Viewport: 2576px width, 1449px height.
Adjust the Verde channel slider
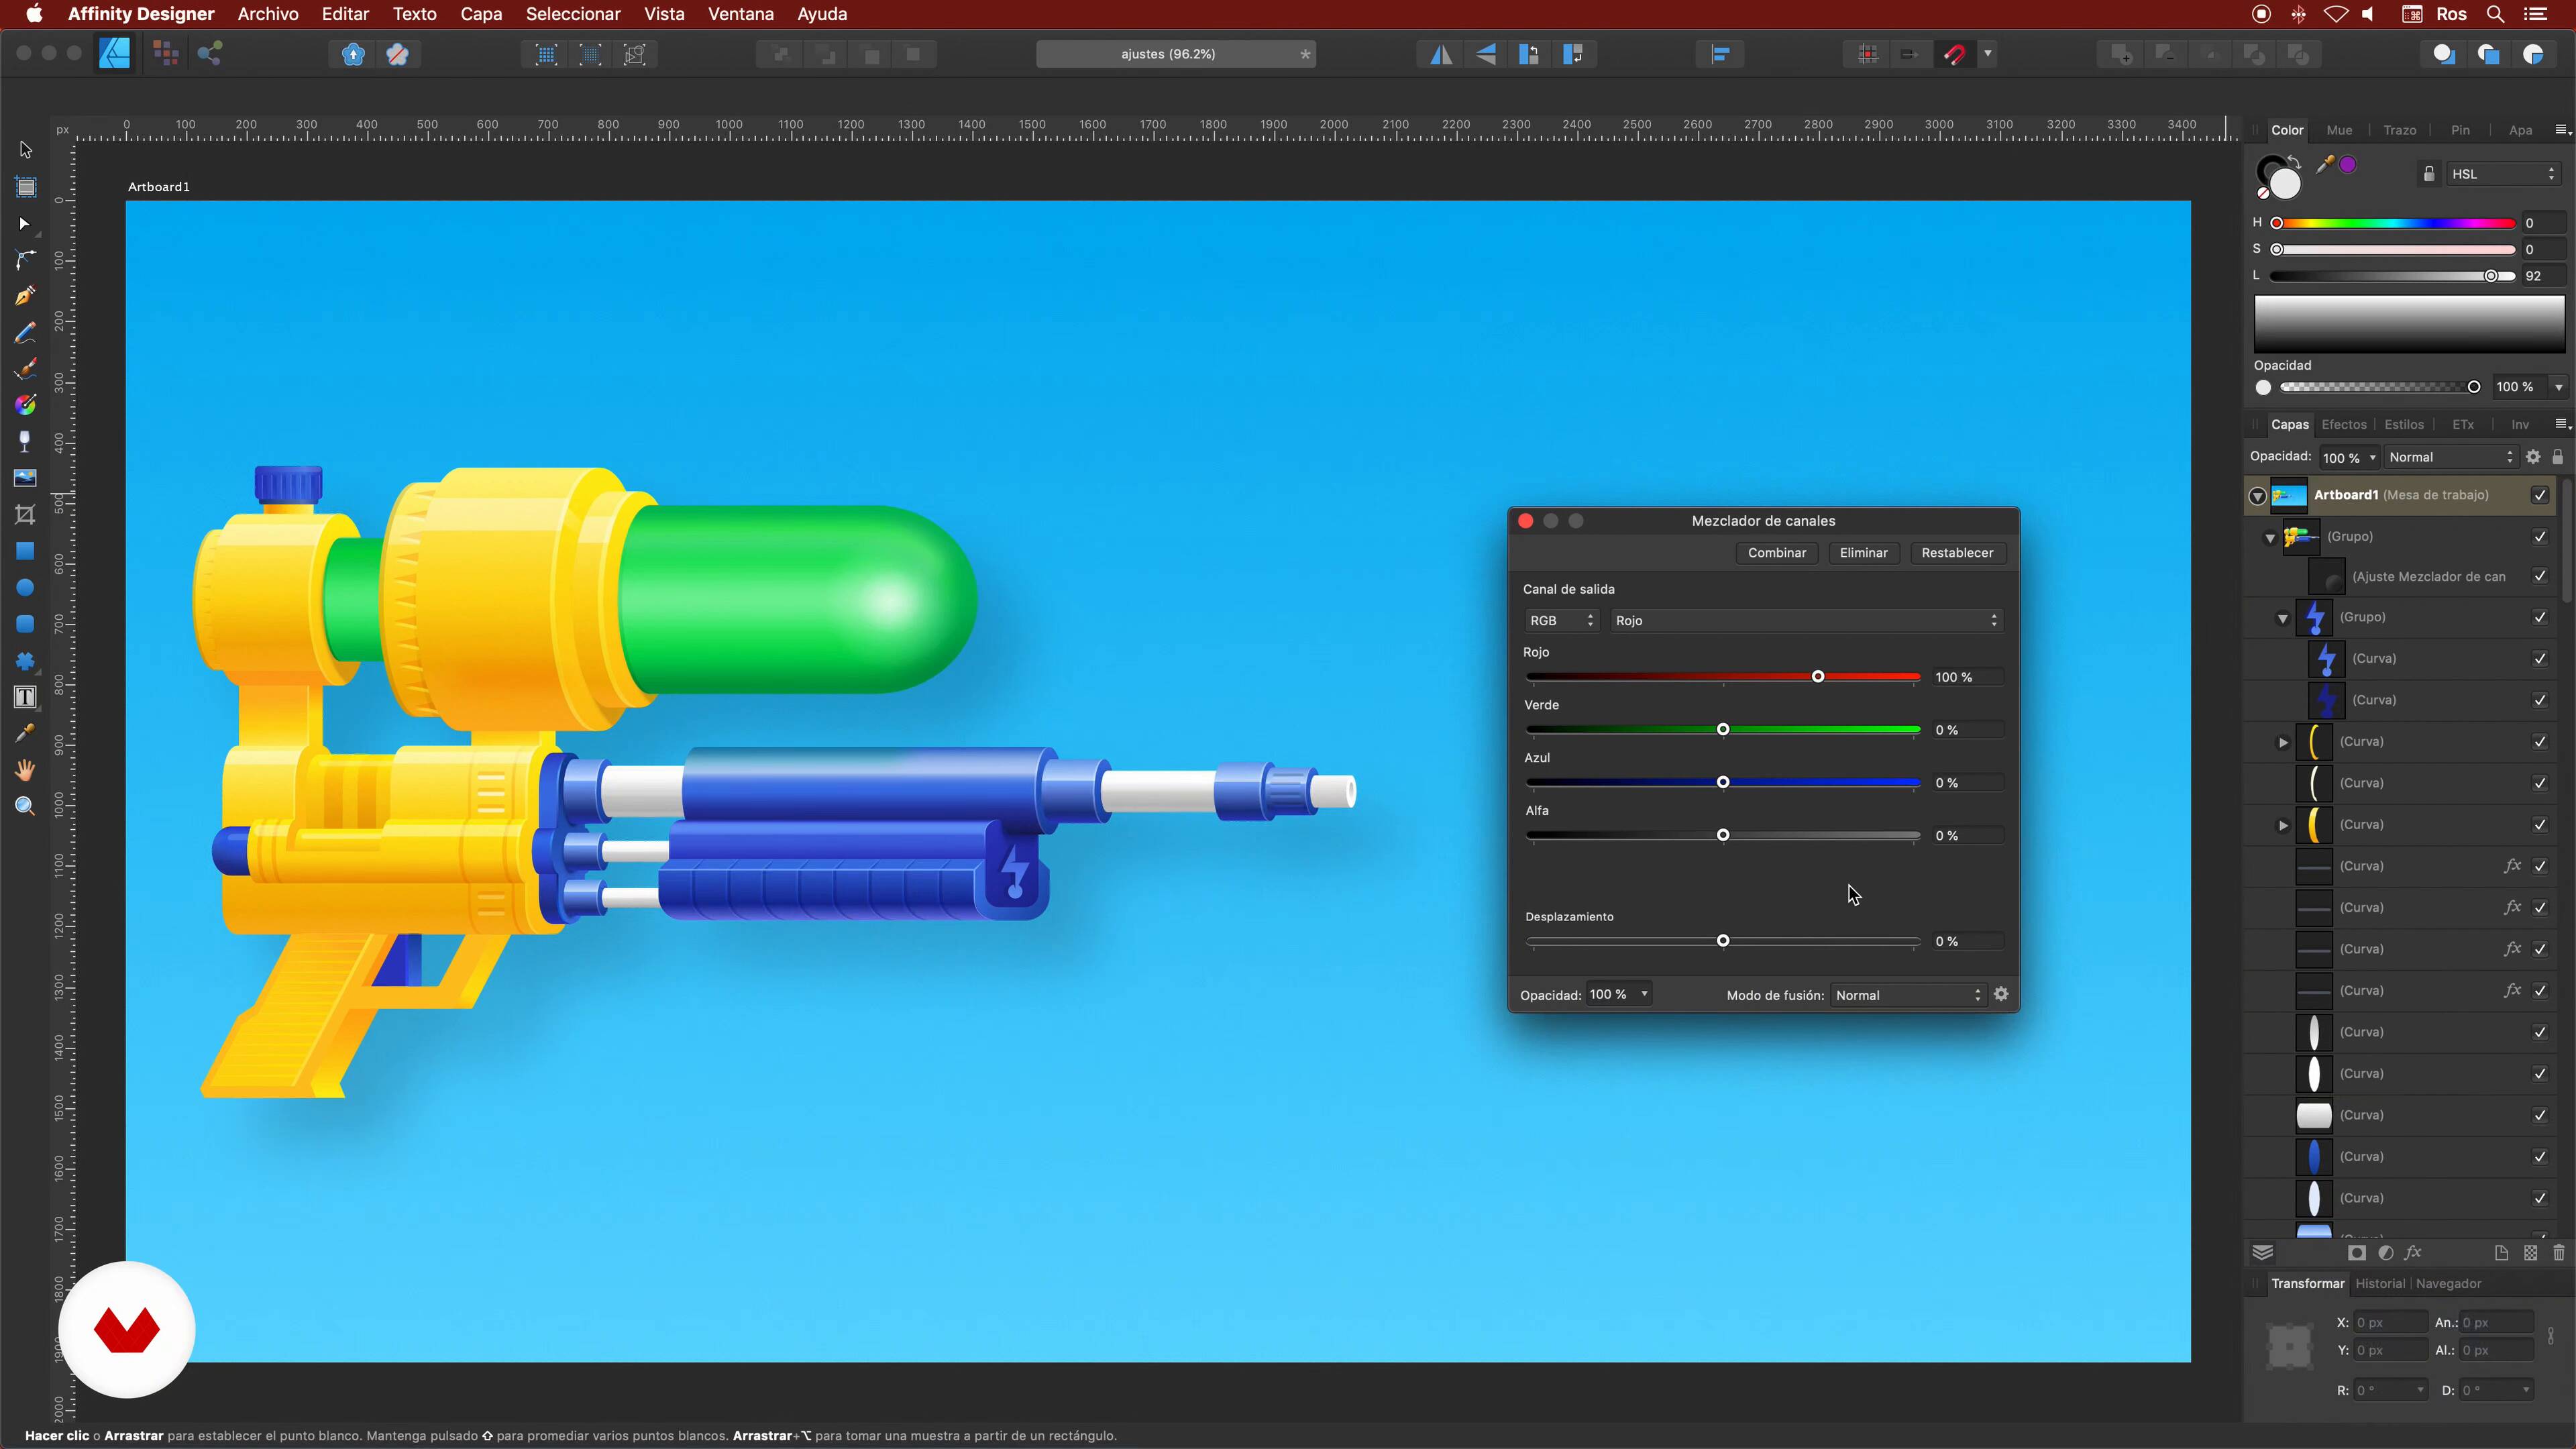[x=1723, y=730]
